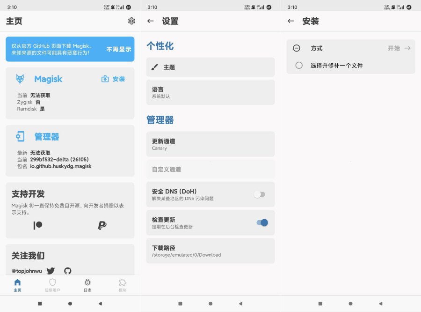The width and height of the screenshot is (421, 312).
Task: Tap the 管理器 app icon on the home card
Action: (20, 136)
